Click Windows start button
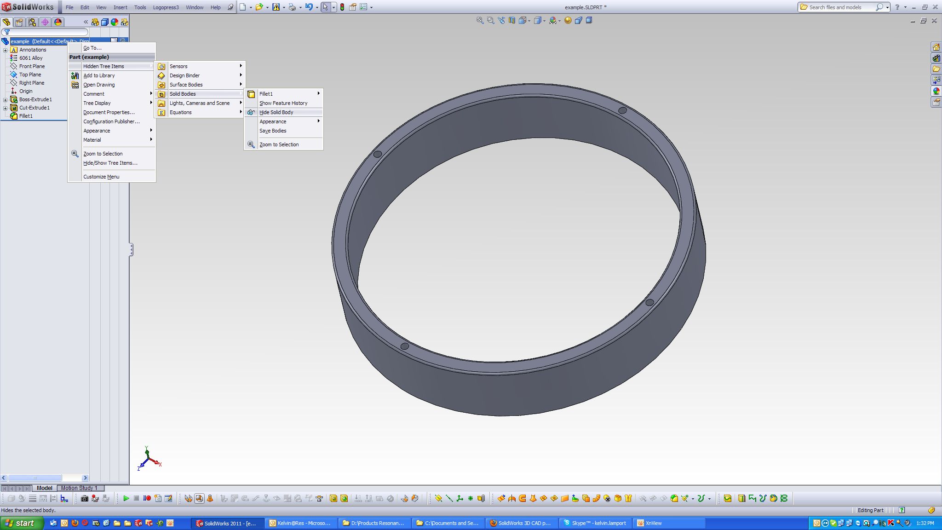Viewport: 942px width, 530px height. (22, 523)
